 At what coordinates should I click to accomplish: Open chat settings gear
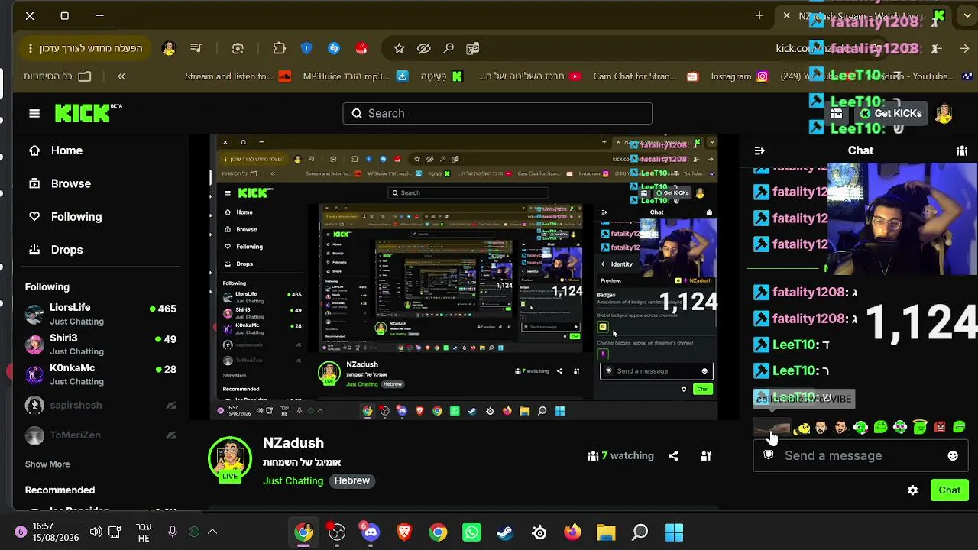click(912, 490)
